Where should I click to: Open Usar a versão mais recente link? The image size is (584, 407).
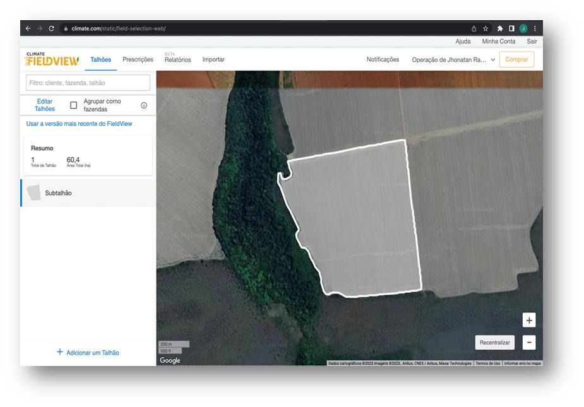point(79,124)
